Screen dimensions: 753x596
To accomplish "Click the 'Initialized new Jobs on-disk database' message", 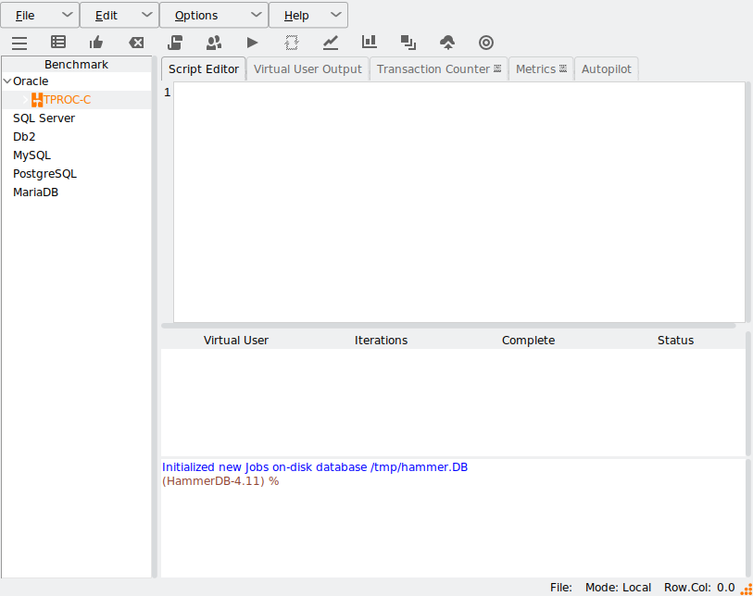I will click(x=315, y=467).
